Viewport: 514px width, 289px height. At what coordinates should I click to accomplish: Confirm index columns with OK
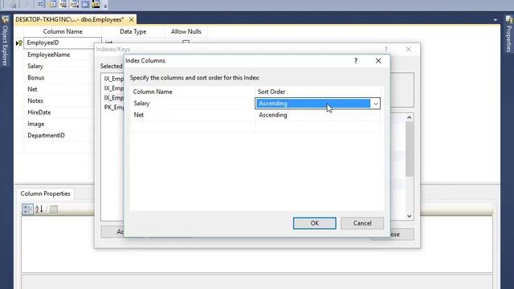click(314, 223)
